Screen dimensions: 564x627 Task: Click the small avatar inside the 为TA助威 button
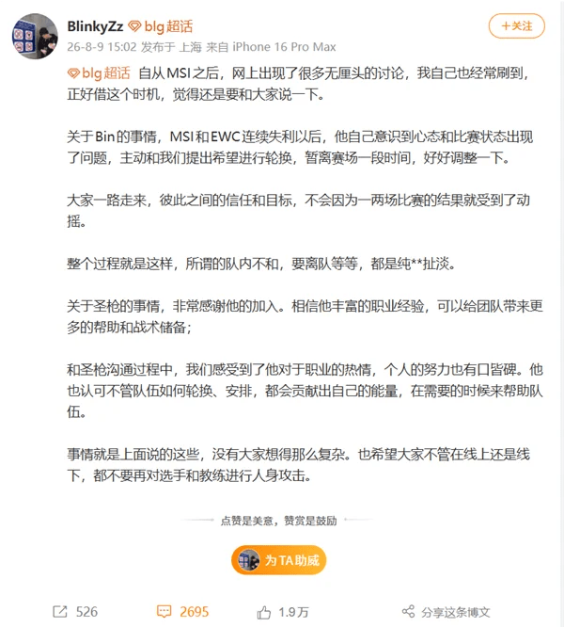tap(249, 560)
